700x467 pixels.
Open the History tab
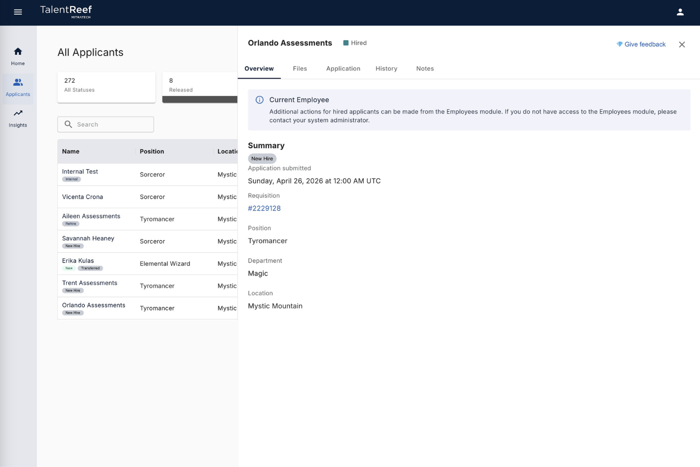(386, 69)
